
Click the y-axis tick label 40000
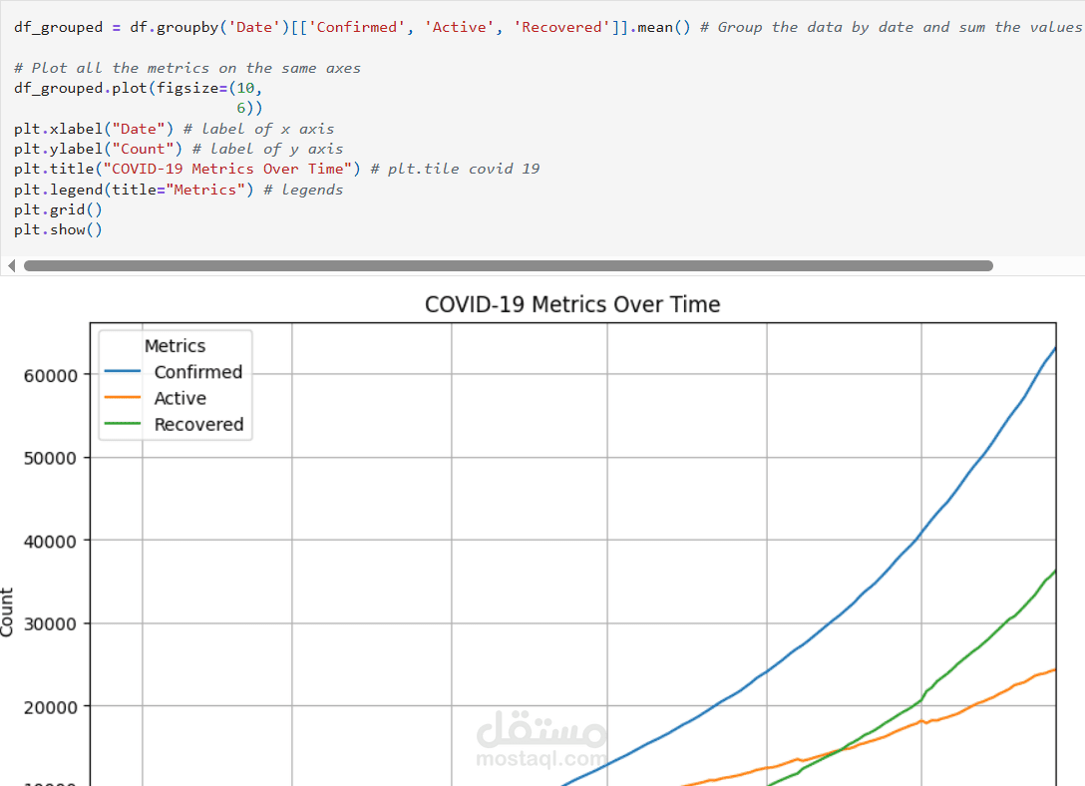51,541
